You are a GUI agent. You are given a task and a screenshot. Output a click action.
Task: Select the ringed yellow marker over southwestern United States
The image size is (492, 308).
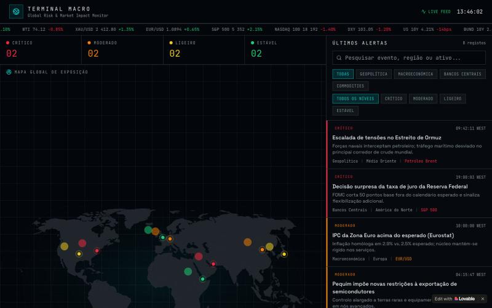(79, 254)
